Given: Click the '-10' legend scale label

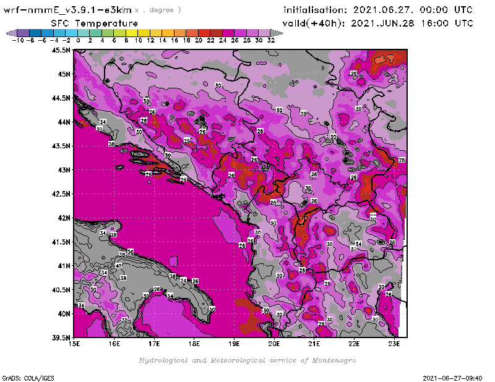Looking at the screenshot, I should [18, 40].
